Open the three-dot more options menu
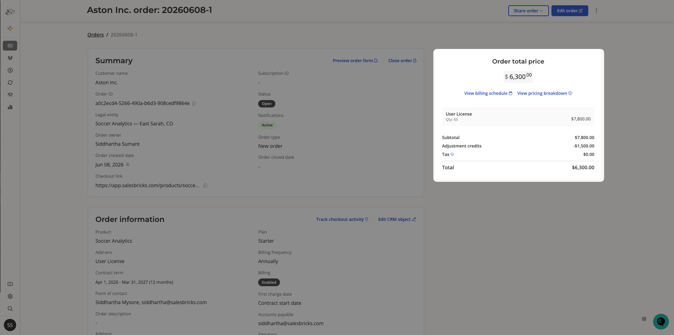The image size is (674, 335). click(596, 11)
